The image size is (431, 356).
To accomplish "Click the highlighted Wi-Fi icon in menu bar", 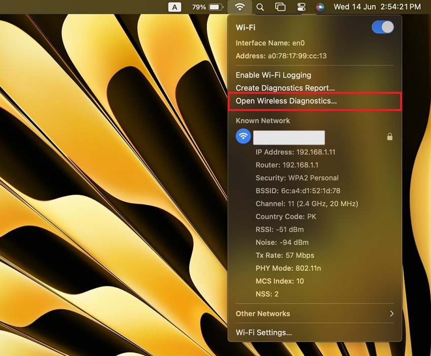I will [x=239, y=7].
